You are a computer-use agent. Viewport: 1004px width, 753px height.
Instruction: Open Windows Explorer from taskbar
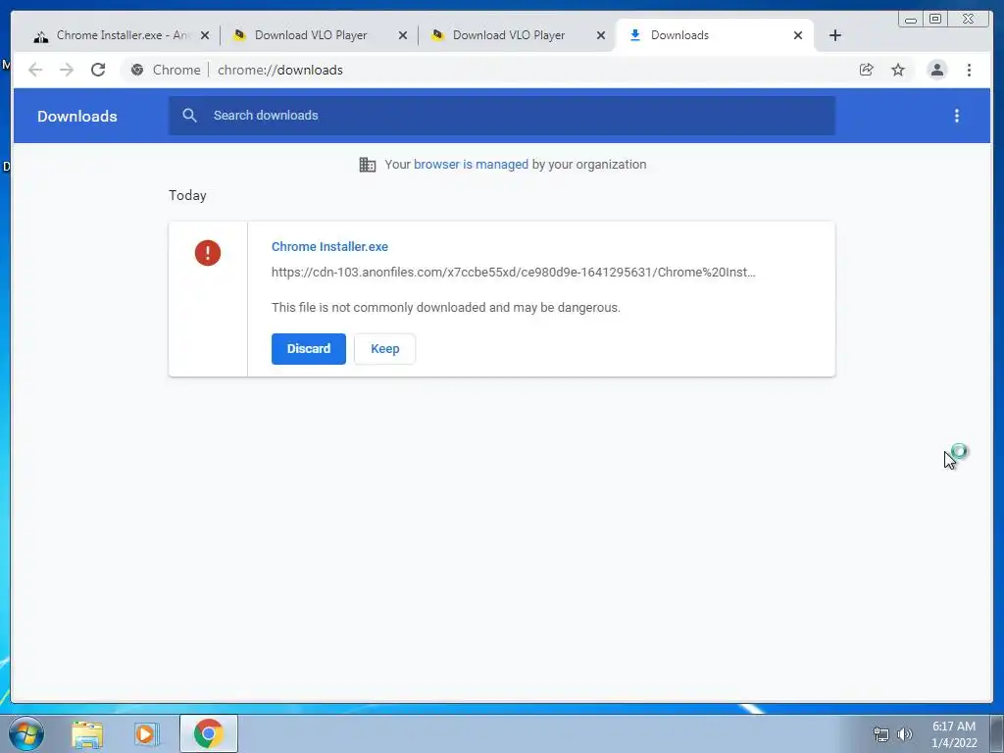(87, 734)
